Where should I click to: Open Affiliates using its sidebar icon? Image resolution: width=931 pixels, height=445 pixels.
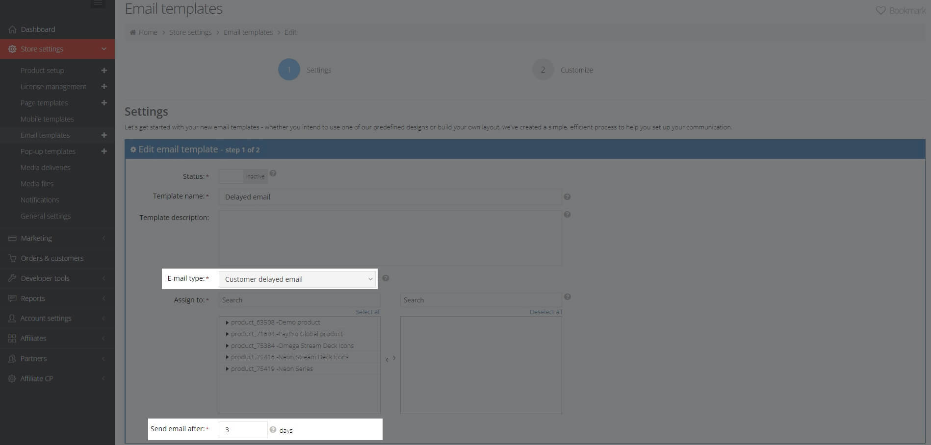[x=12, y=338]
